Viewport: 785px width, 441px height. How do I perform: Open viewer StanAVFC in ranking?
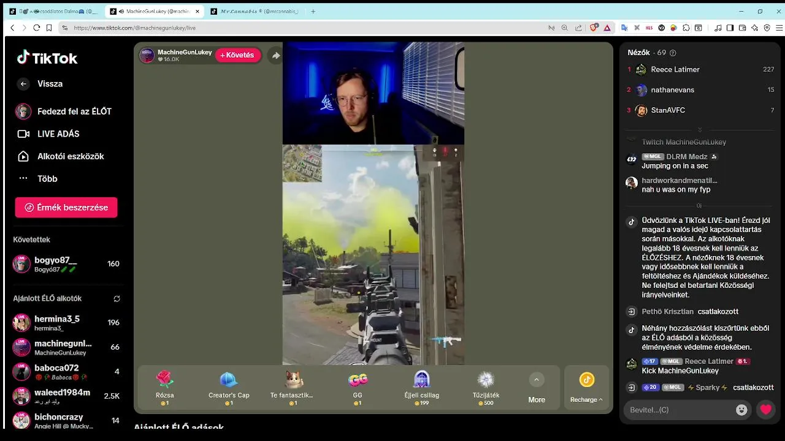click(x=700, y=110)
